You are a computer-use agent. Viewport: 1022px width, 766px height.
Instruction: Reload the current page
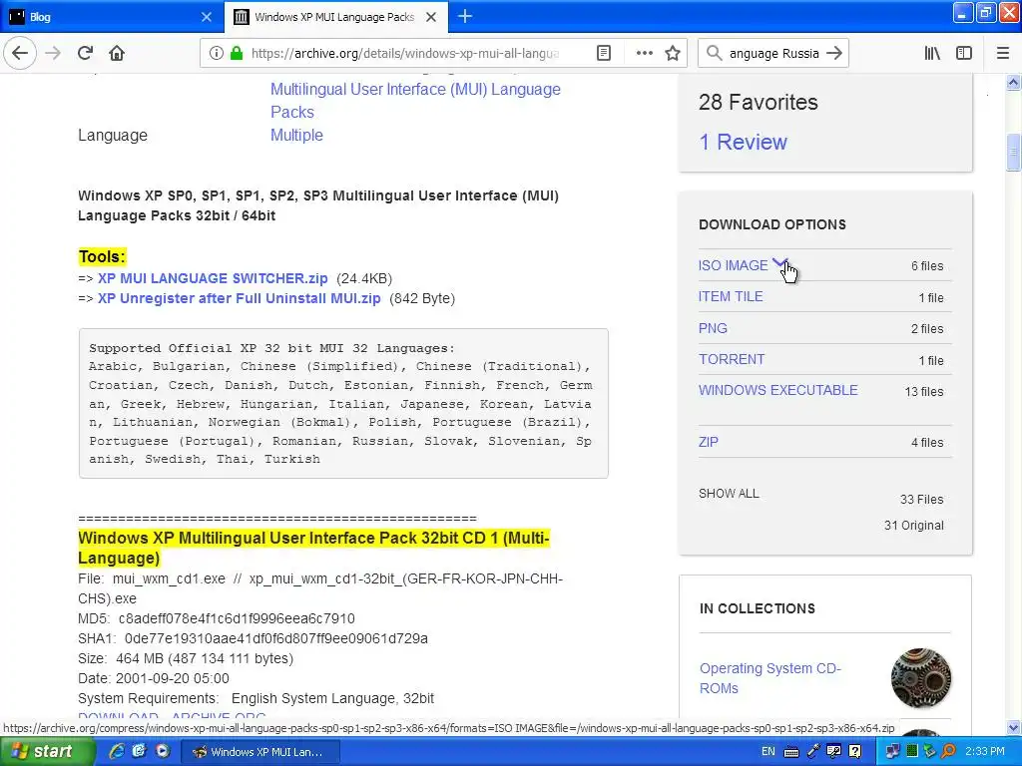[x=85, y=53]
